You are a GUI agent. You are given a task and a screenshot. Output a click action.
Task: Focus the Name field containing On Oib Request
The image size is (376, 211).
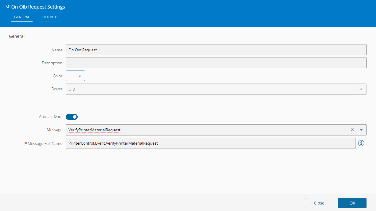[216, 50]
